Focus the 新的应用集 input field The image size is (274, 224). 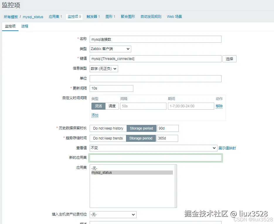[156, 158]
